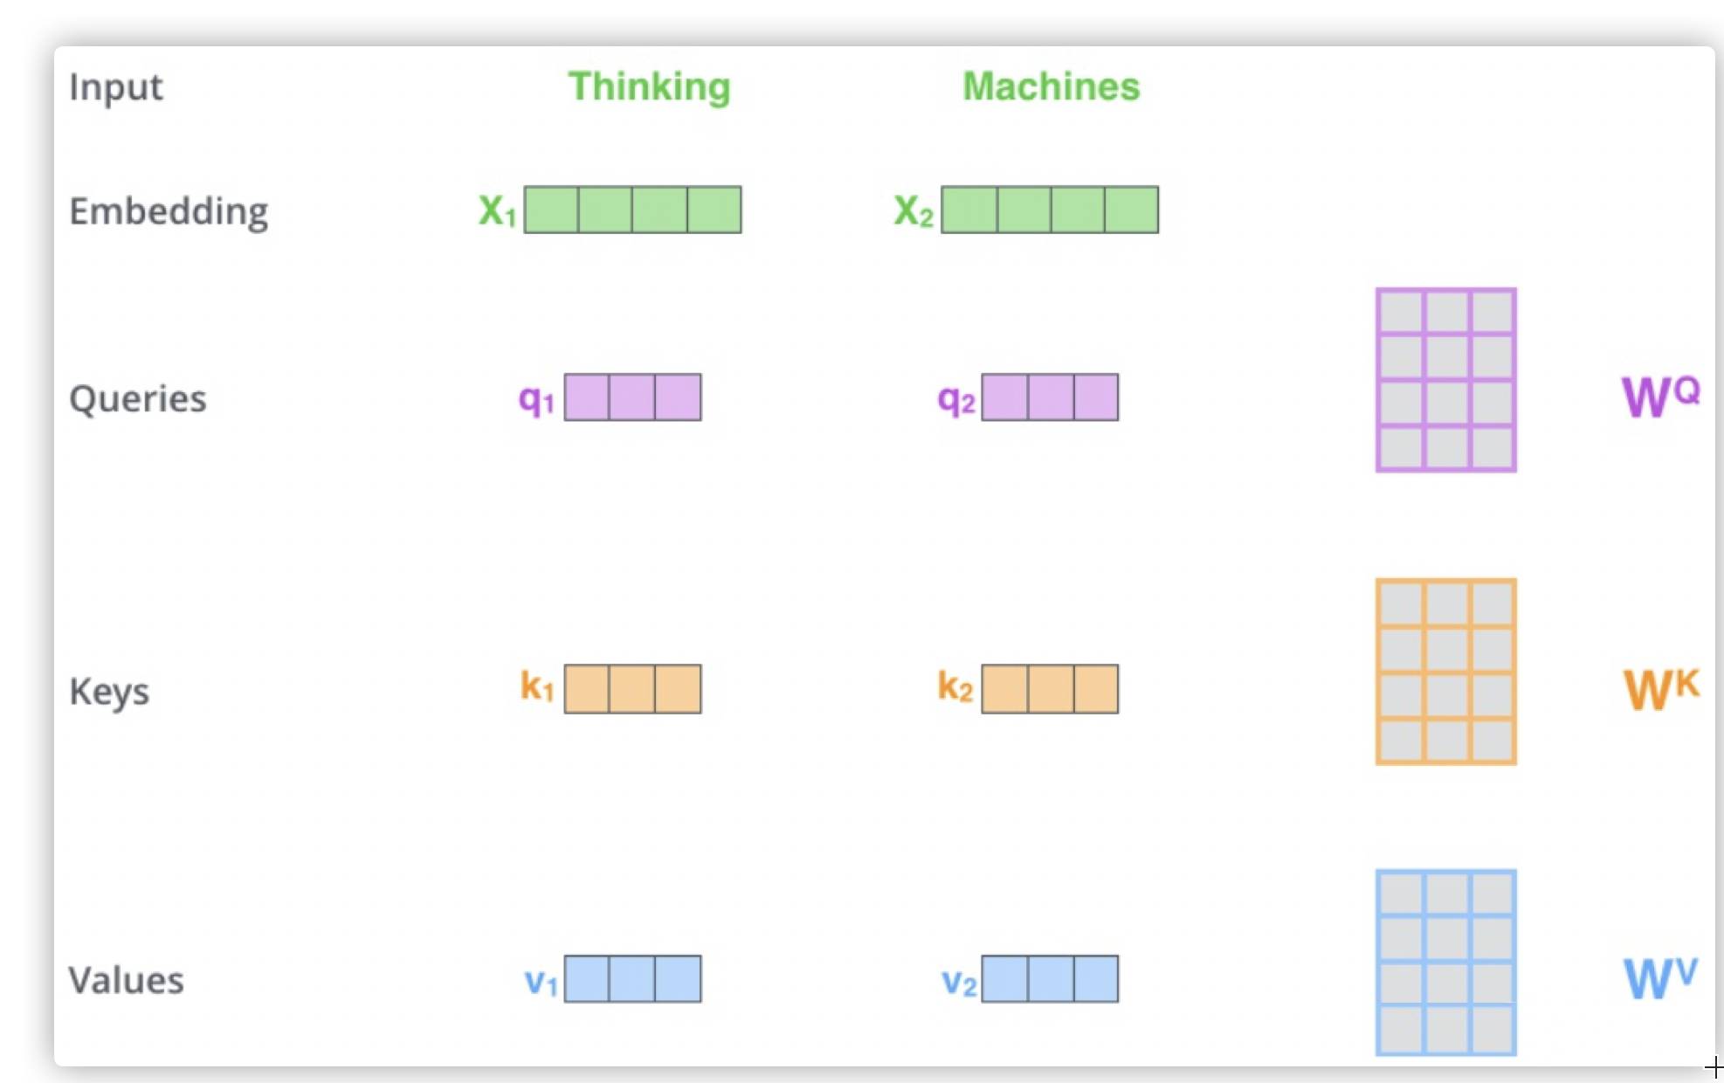Select the "Values" row label

pyautogui.click(x=127, y=980)
